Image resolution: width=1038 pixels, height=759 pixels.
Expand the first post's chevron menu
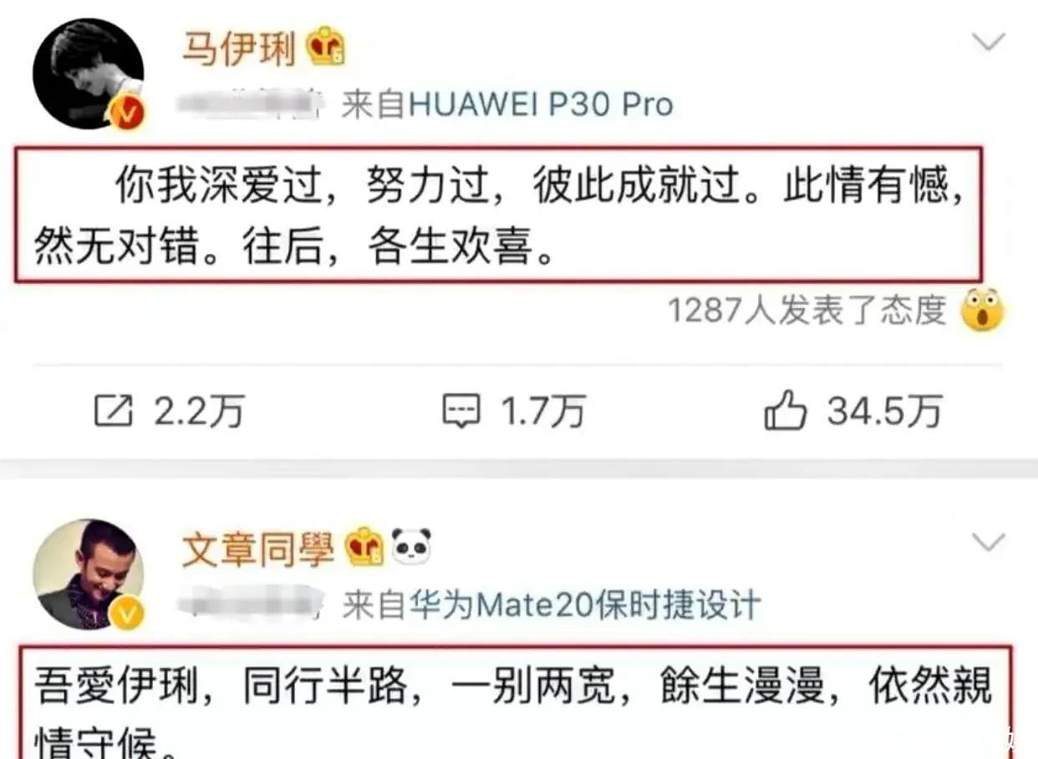[x=990, y=42]
